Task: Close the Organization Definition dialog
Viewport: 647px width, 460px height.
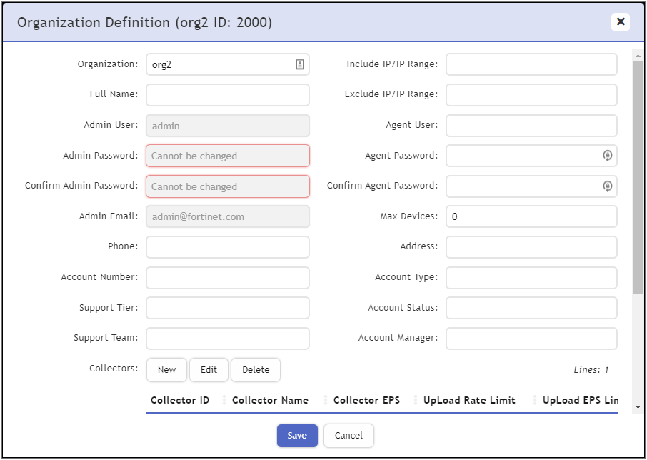Action: [621, 21]
